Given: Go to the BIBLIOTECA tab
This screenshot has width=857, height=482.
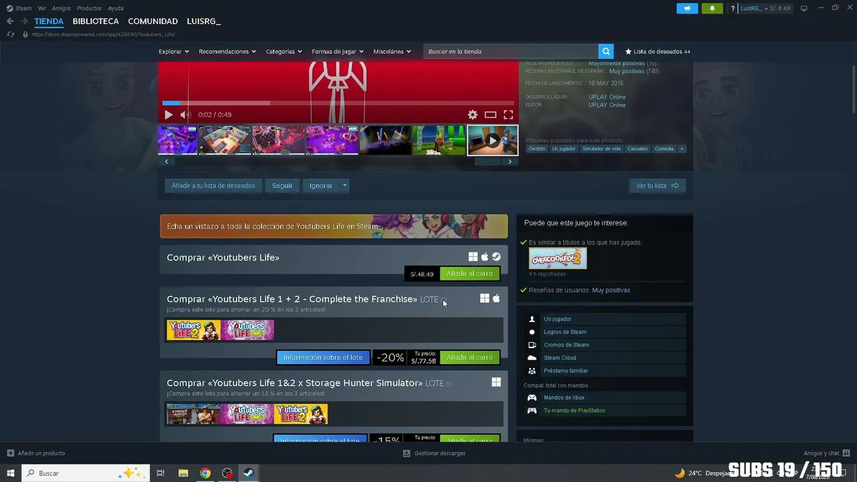Looking at the screenshot, I should pyautogui.click(x=96, y=21).
